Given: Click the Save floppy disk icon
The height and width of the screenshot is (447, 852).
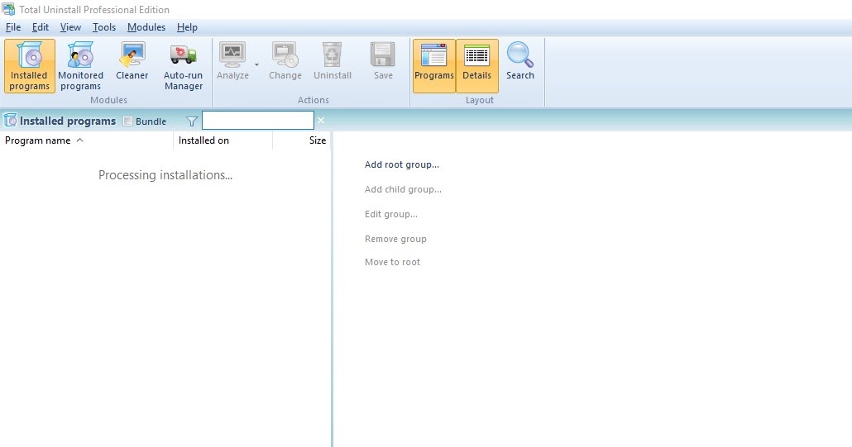Looking at the screenshot, I should pos(382,55).
